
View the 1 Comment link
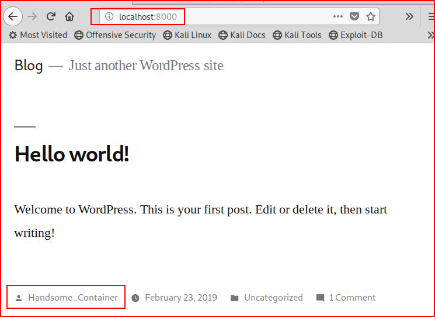352,298
